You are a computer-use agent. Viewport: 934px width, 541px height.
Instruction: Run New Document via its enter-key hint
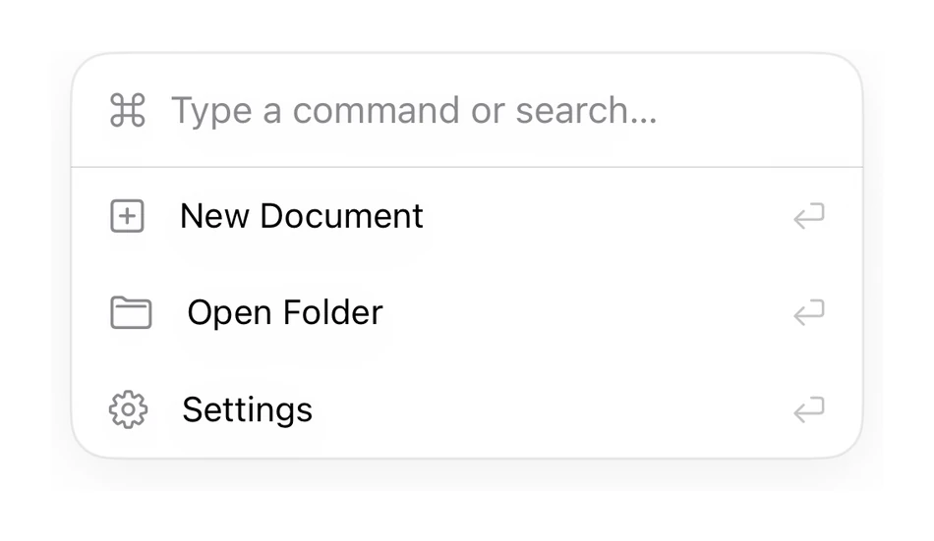[809, 216]
